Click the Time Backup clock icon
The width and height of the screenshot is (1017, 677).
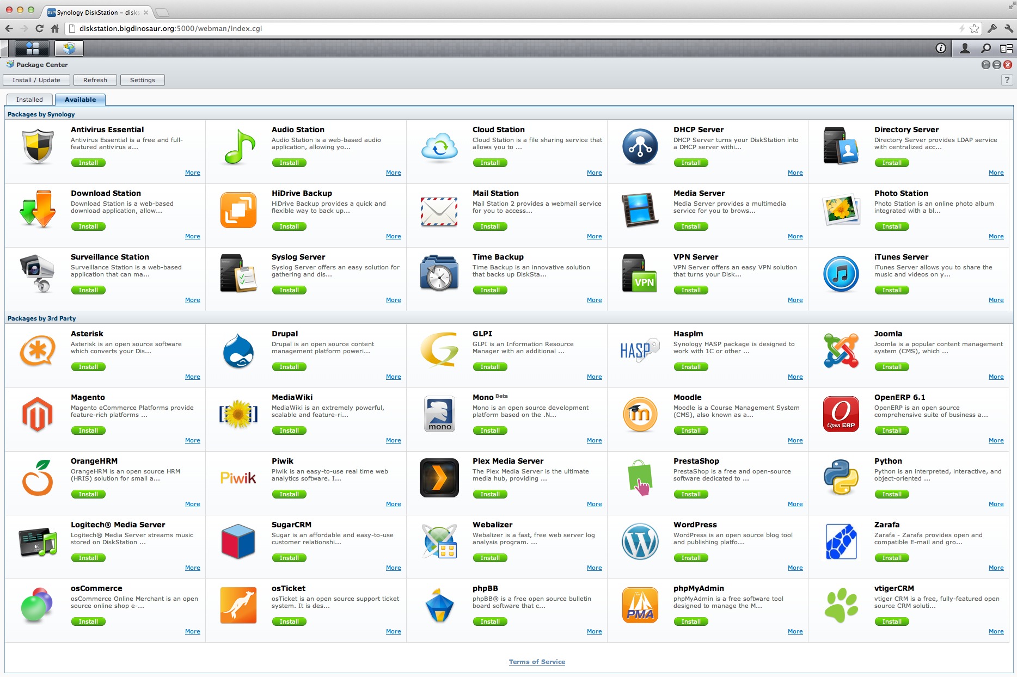439,273
